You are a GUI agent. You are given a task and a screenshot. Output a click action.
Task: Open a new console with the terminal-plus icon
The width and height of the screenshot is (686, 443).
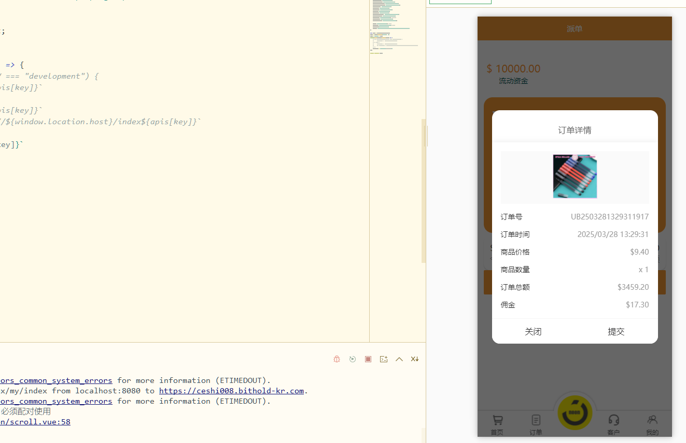[383, 359]
